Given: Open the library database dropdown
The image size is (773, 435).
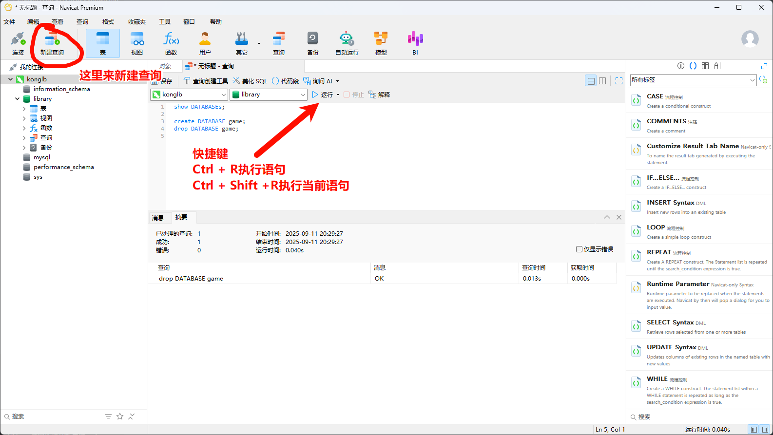Looking at the screenshot, I should (269, 95).
